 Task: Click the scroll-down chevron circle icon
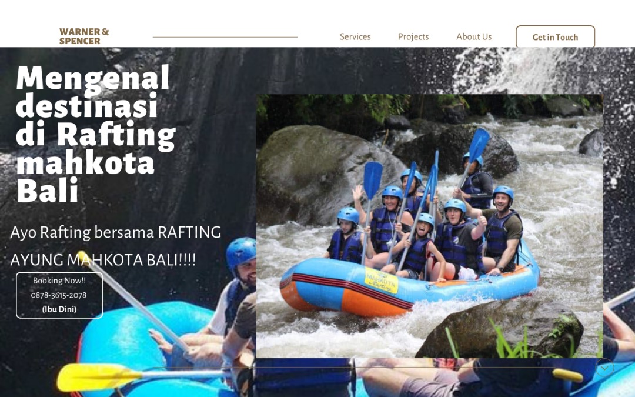click(x=604, y=368)
